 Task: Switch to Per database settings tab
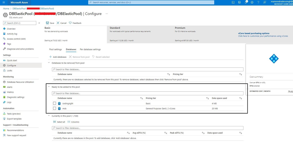[x=90, y=50]
